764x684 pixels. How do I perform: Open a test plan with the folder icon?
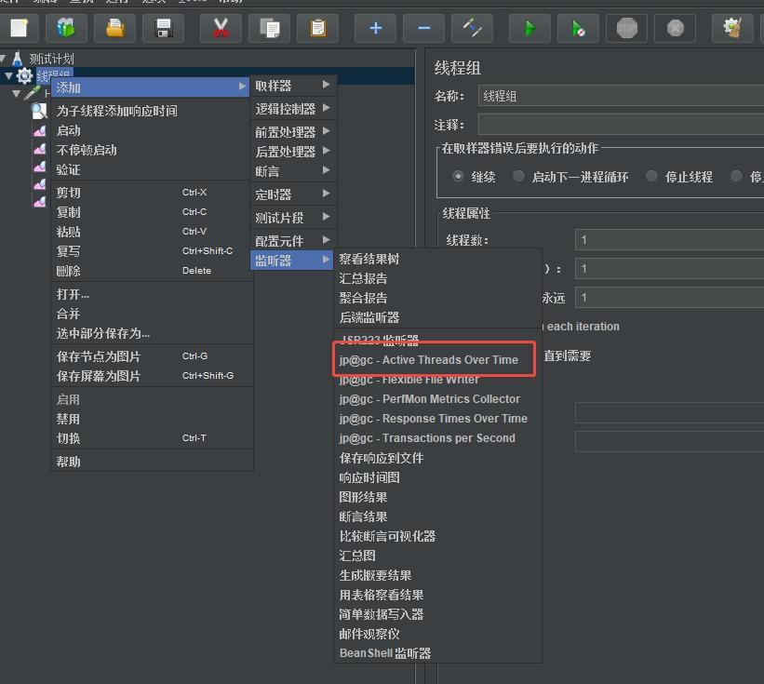pos(114,28)
